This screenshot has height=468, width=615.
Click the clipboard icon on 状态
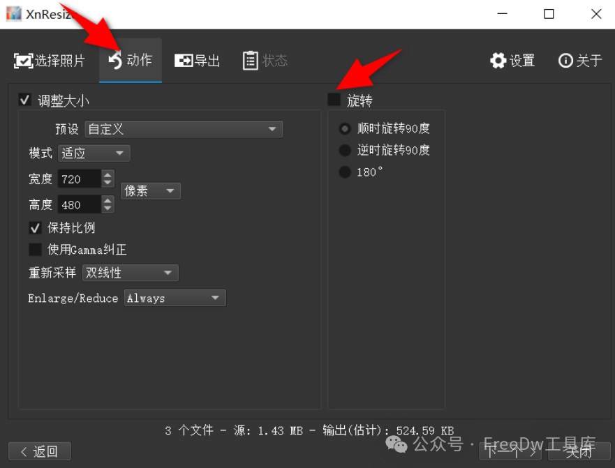coord(250,61)
